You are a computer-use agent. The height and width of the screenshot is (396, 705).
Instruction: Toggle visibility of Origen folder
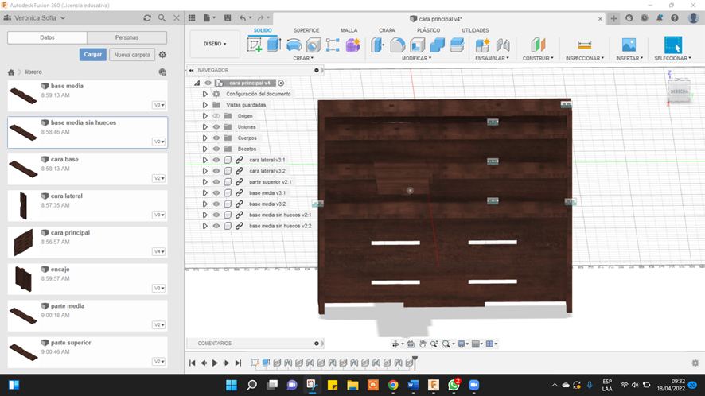[216, 116]
